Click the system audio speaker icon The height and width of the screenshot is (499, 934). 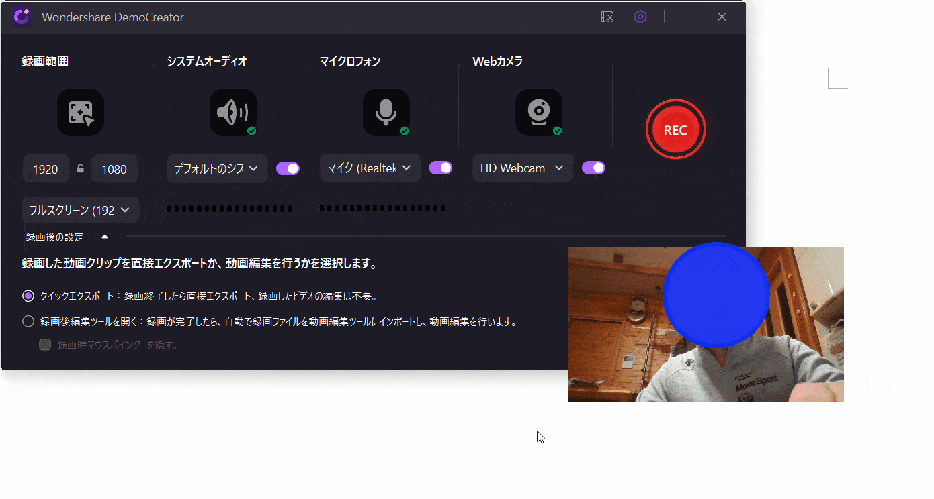233,113
